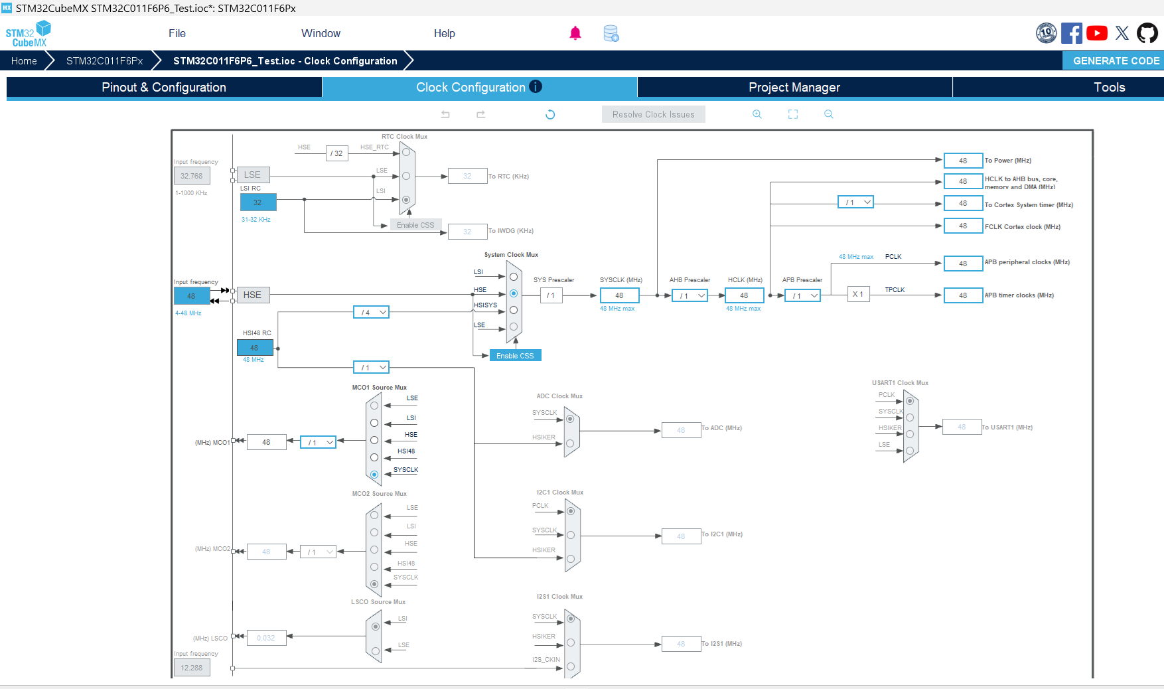Select LSE in USART1 Clock Mux
This screenshot has width=1164, height=689.
coord(910,451)
